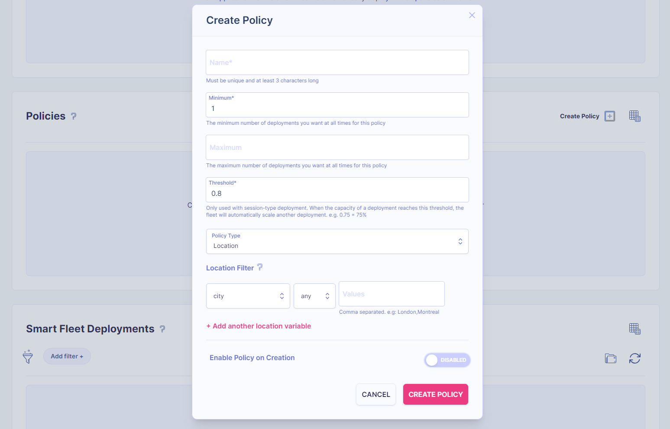Click the folder icon near refresh
The image size is (670, 429).
(611, 358)
